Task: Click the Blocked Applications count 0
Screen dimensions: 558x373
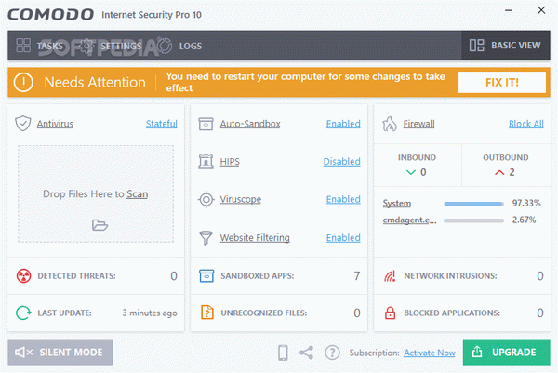Action: (540, 313)
